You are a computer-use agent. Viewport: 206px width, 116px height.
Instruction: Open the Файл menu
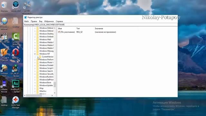point(26,21)
